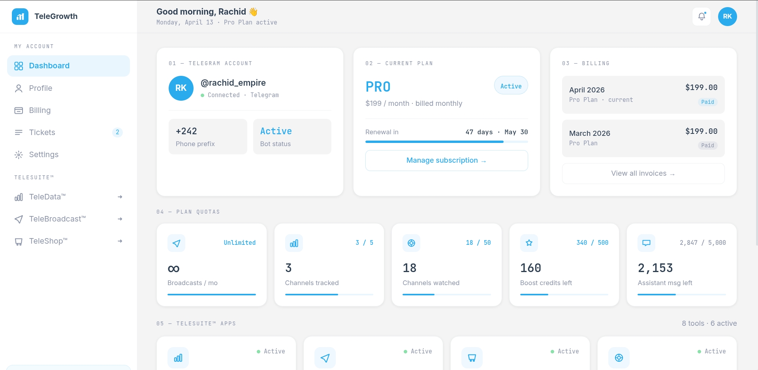The image size is (758, 370).
Task: Open the notification bell
Action: (x=702, y=16)
